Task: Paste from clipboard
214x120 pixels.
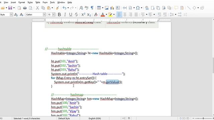Action: [x=49, y=8]
